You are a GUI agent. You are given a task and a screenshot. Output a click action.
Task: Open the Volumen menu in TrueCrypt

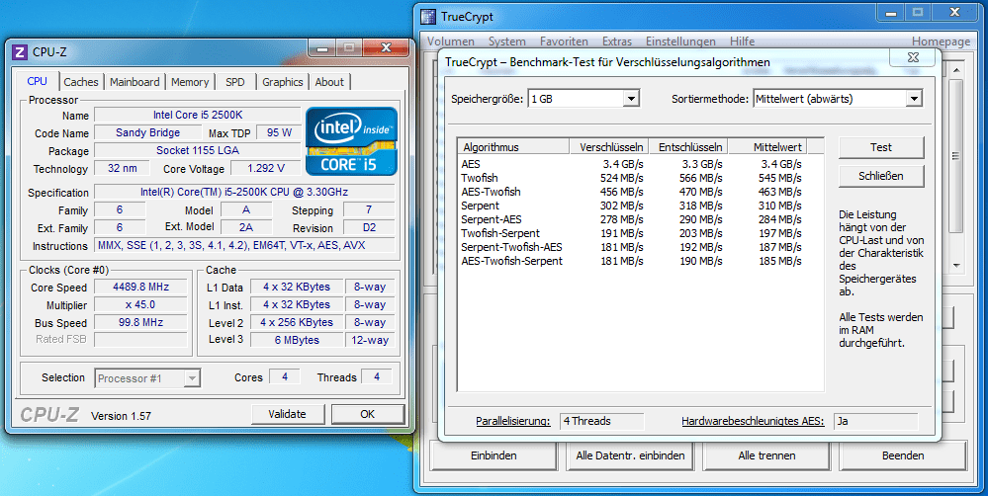click(451, 41)
